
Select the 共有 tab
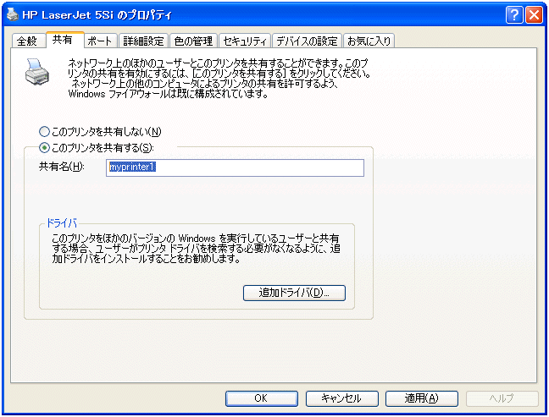[65, 40]
